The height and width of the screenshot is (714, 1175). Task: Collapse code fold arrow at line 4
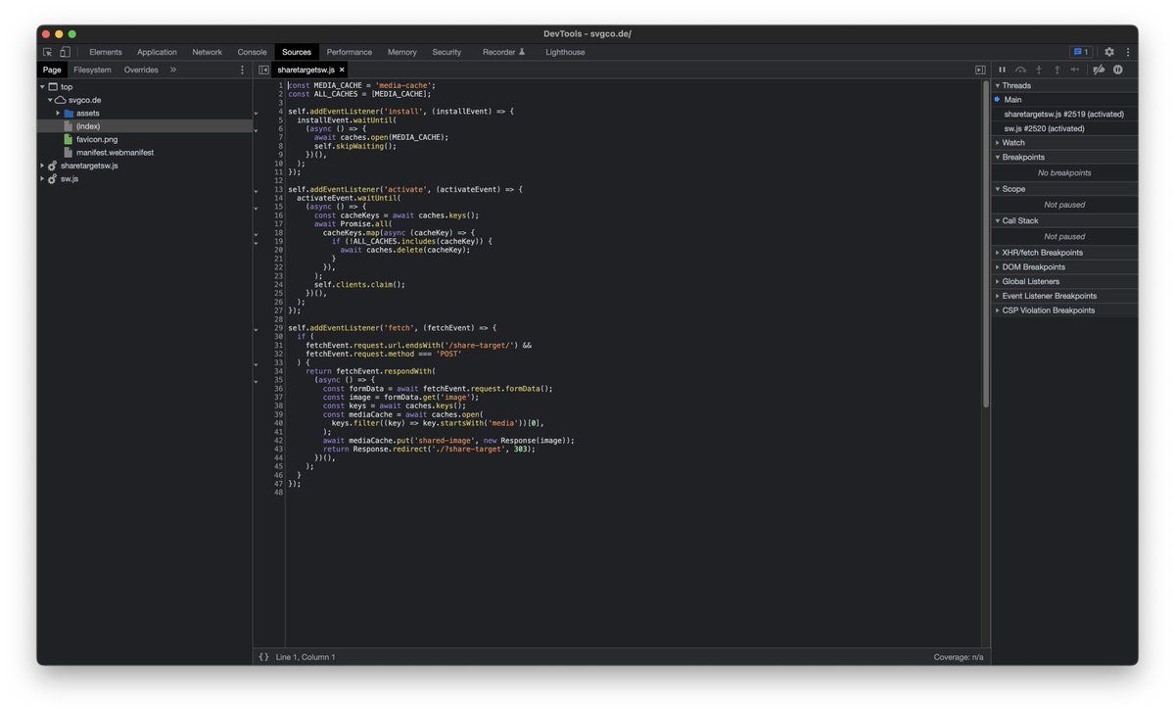(257, 113)
